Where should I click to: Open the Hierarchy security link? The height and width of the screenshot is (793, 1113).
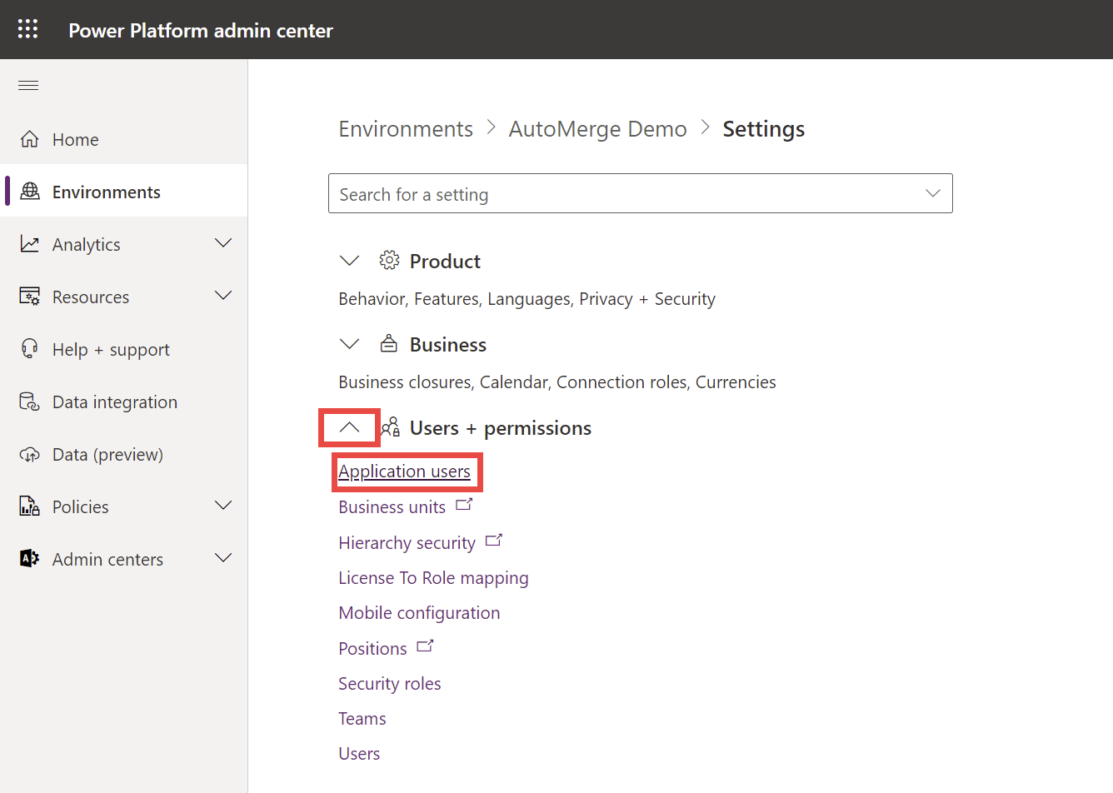(407, 543)
